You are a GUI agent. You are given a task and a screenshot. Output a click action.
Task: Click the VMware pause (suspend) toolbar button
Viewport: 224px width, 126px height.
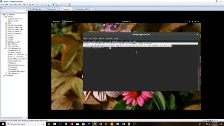point(30,5)
